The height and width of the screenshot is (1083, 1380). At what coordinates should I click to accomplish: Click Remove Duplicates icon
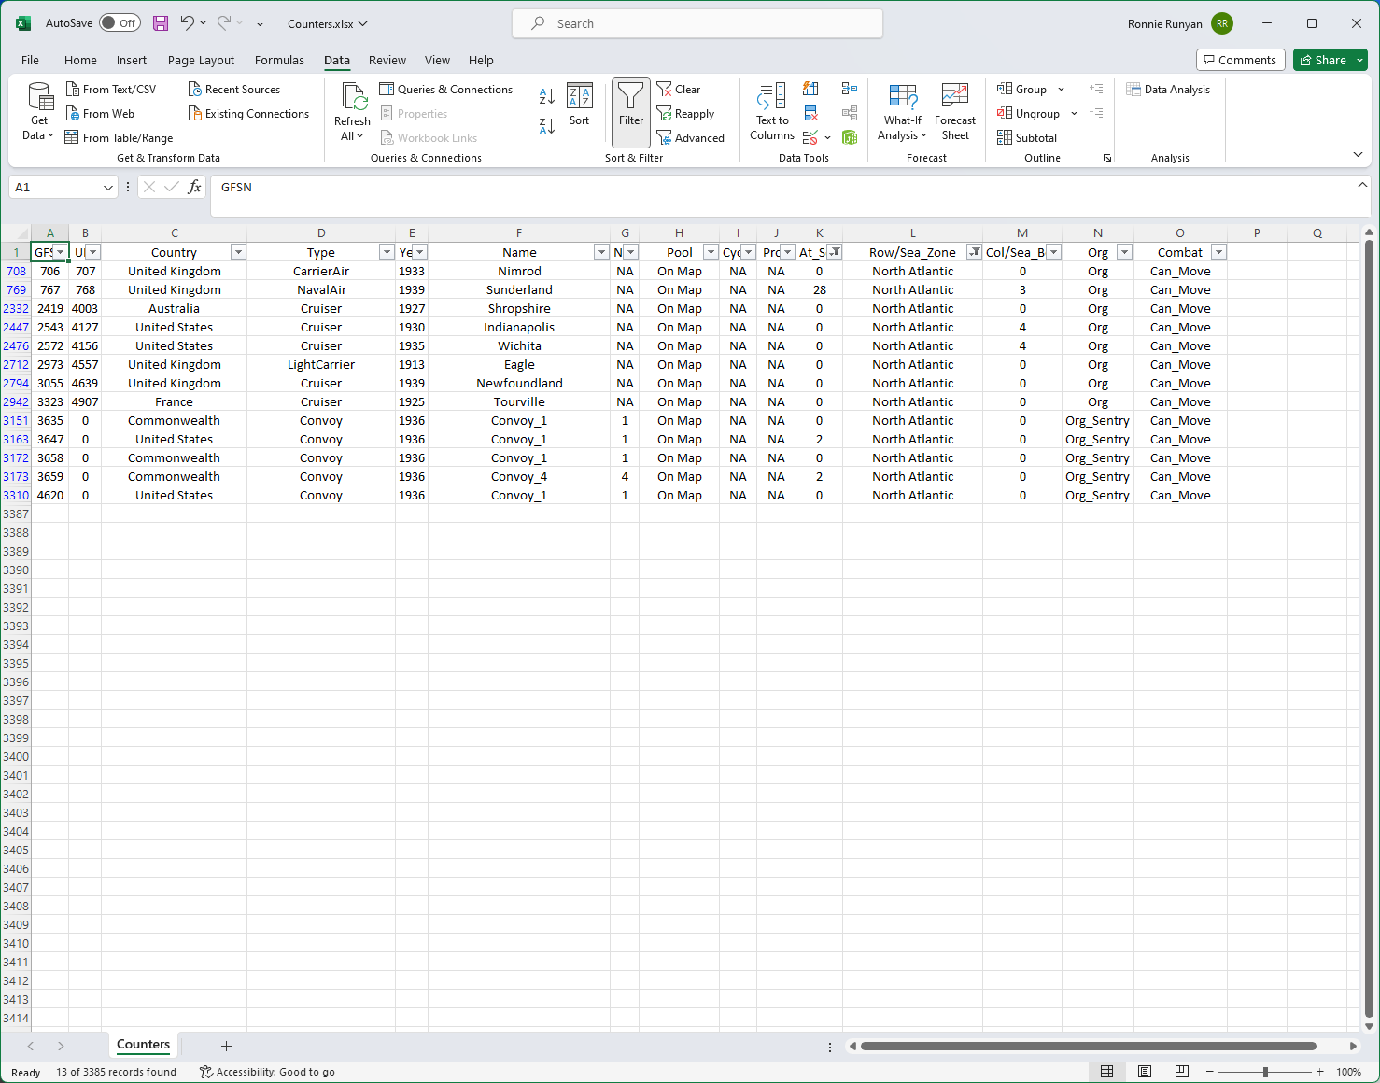[810, 114]
